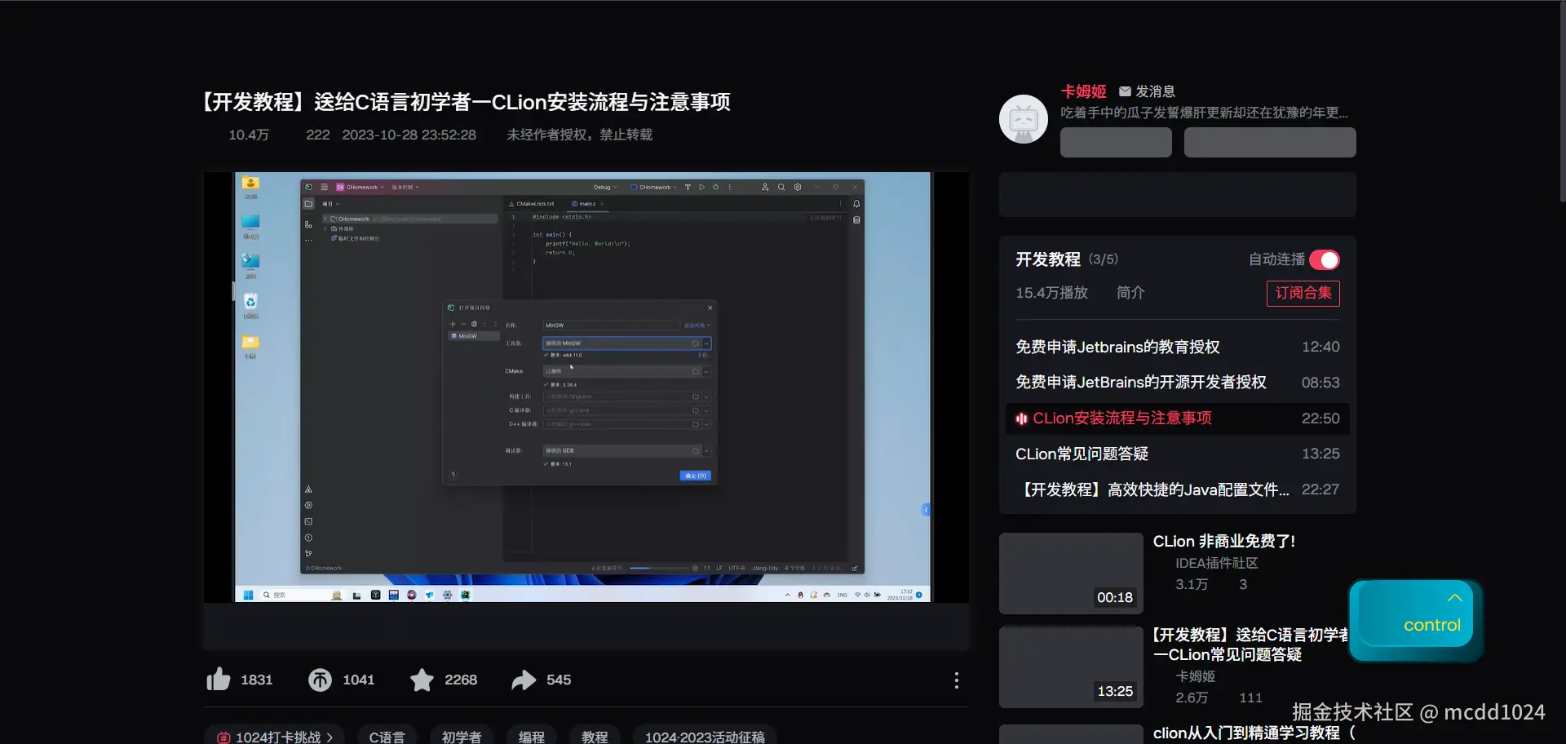Viewport: 1566px width, 744px height.
Task: Open the Terminal tool window icon
Action: click(x=308, y=521)
